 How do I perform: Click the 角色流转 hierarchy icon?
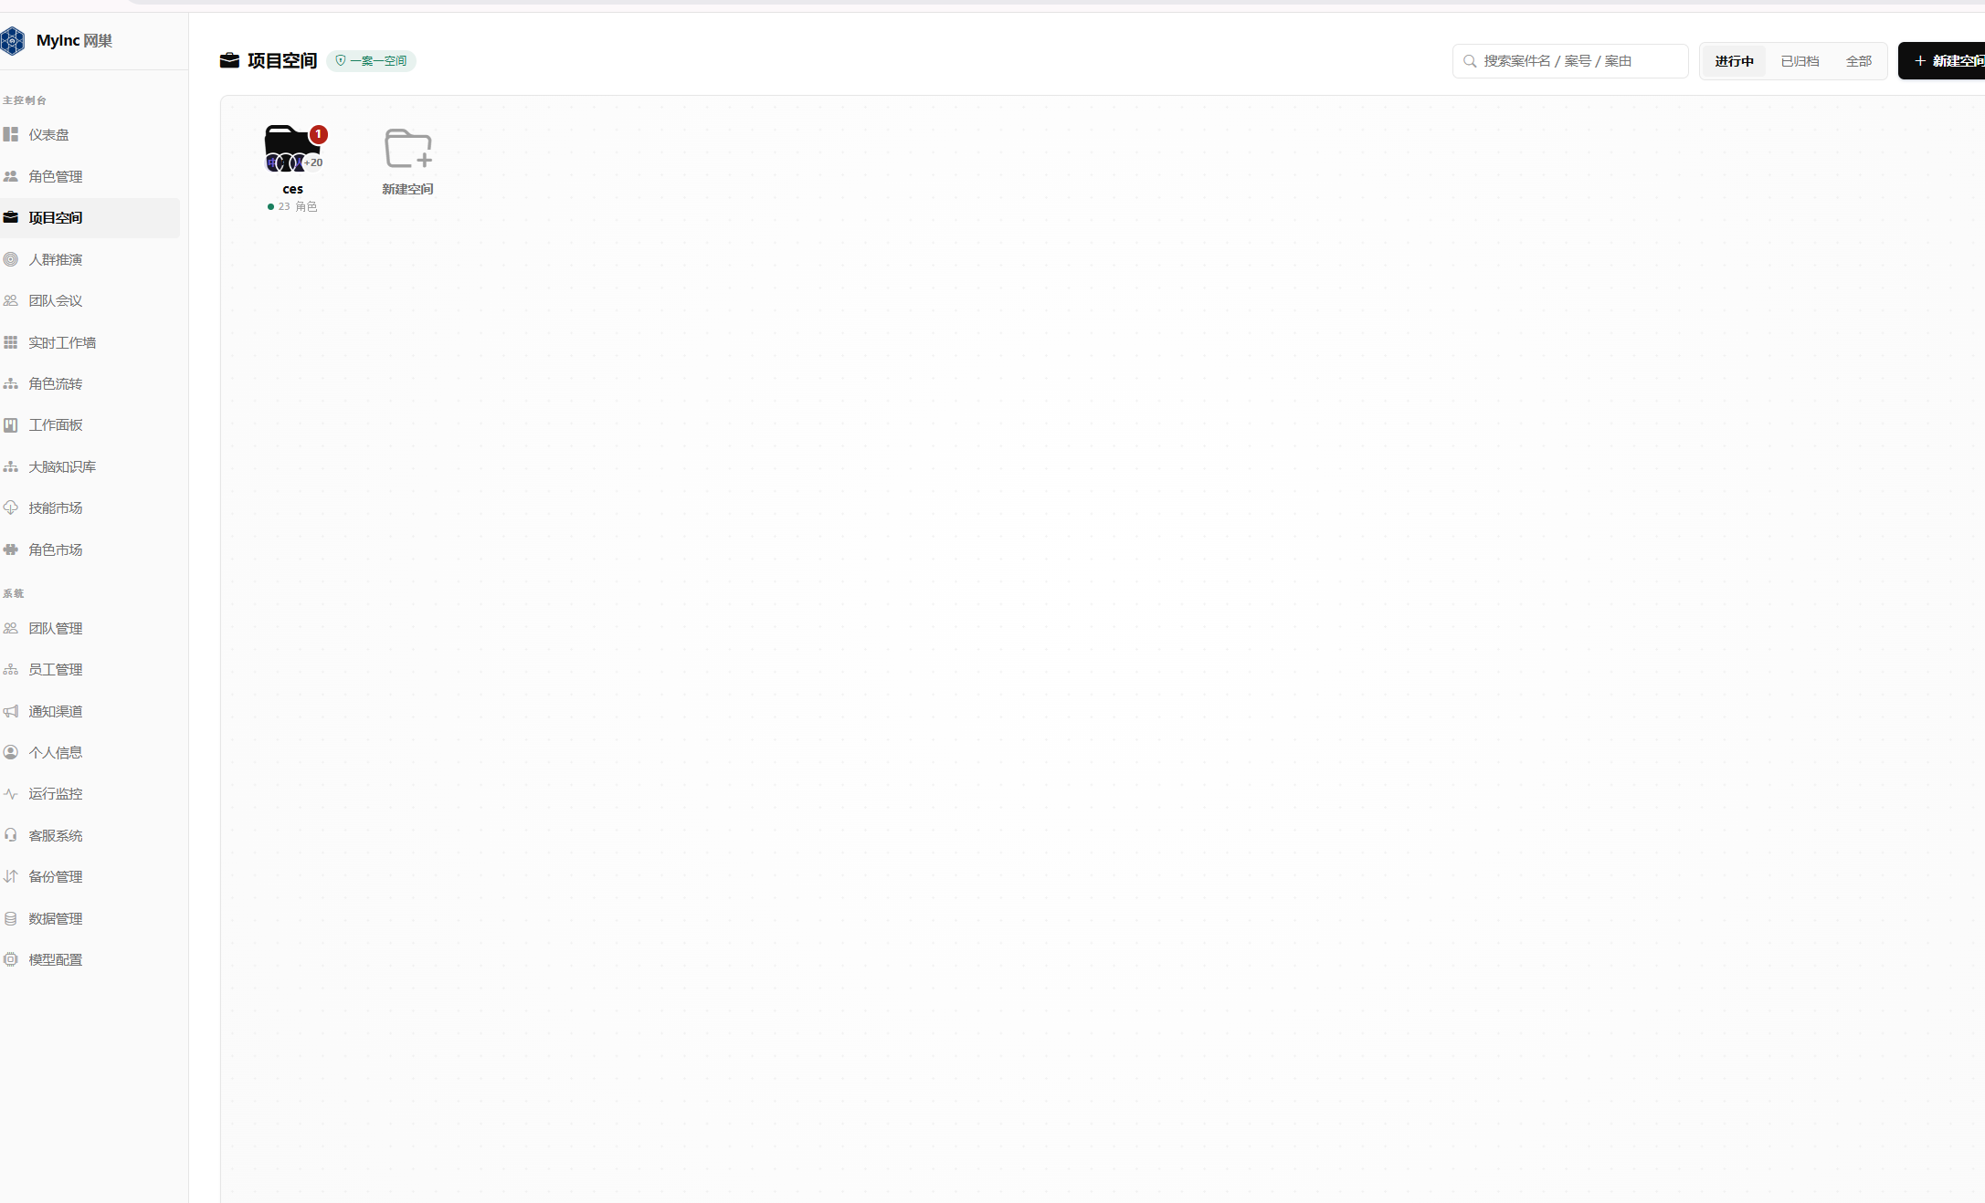11,383
